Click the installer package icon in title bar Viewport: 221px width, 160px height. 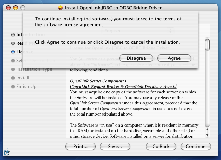pyautogui.click(x=61, y=8)
